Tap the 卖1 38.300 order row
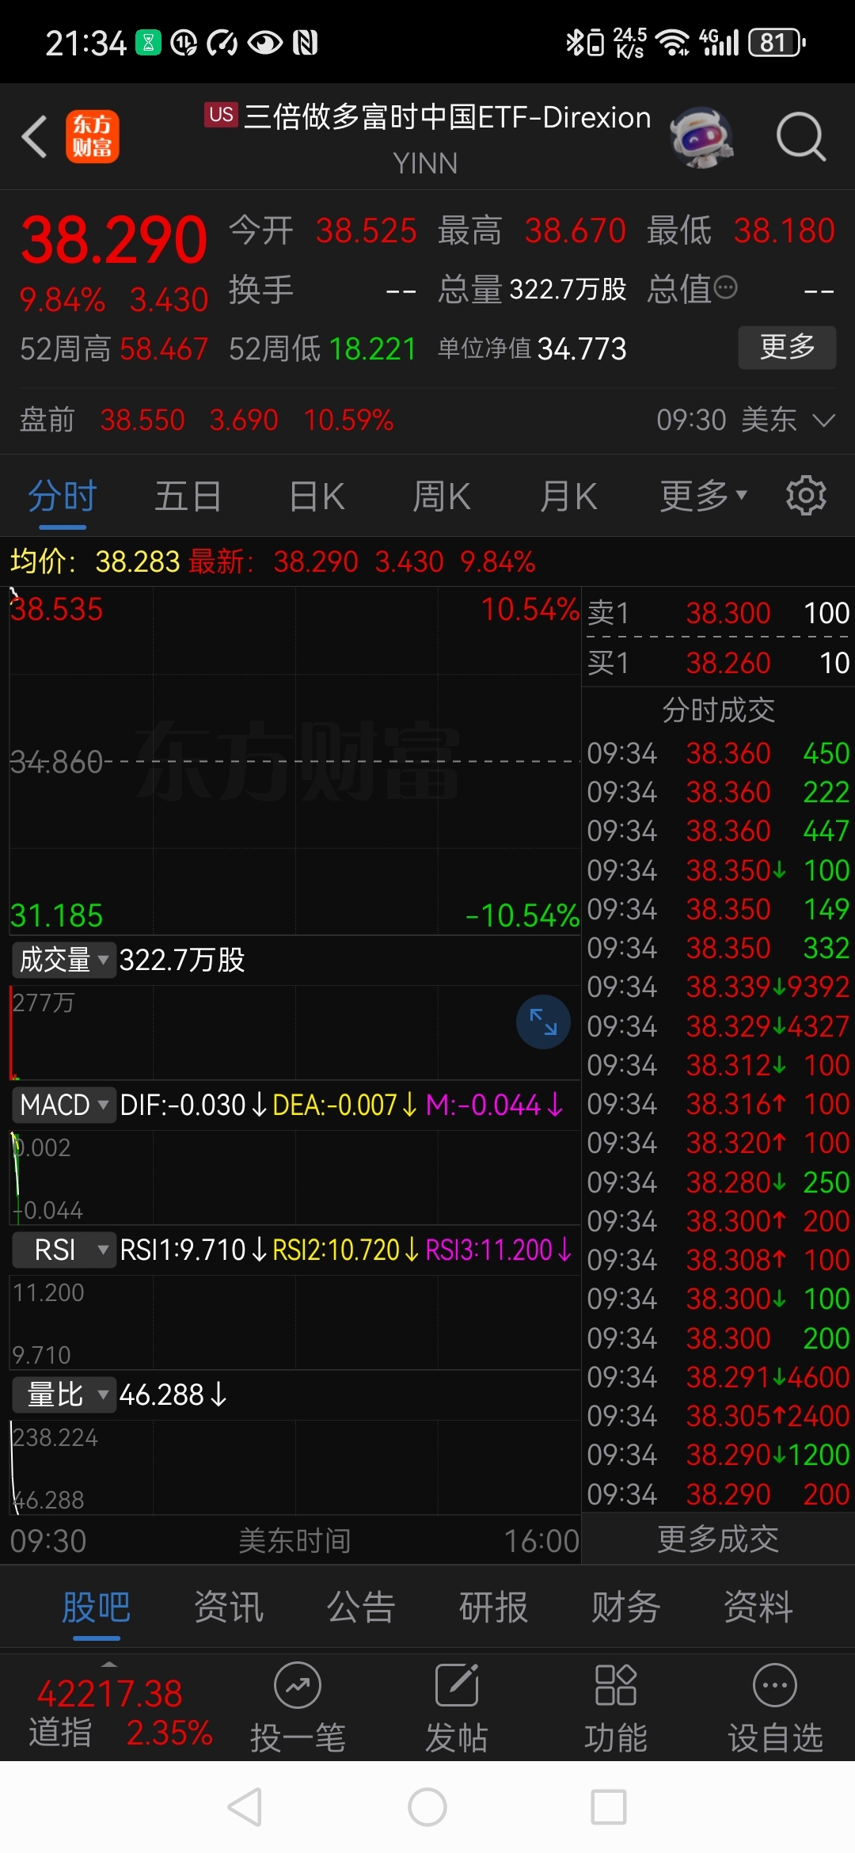Screen dimensions: 855x1853 point(718,613)
